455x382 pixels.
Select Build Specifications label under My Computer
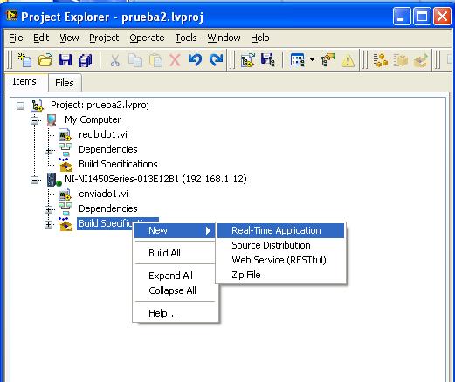coord(118,164)
